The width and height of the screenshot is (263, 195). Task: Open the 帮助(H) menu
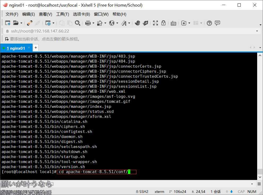pos(119,14)
